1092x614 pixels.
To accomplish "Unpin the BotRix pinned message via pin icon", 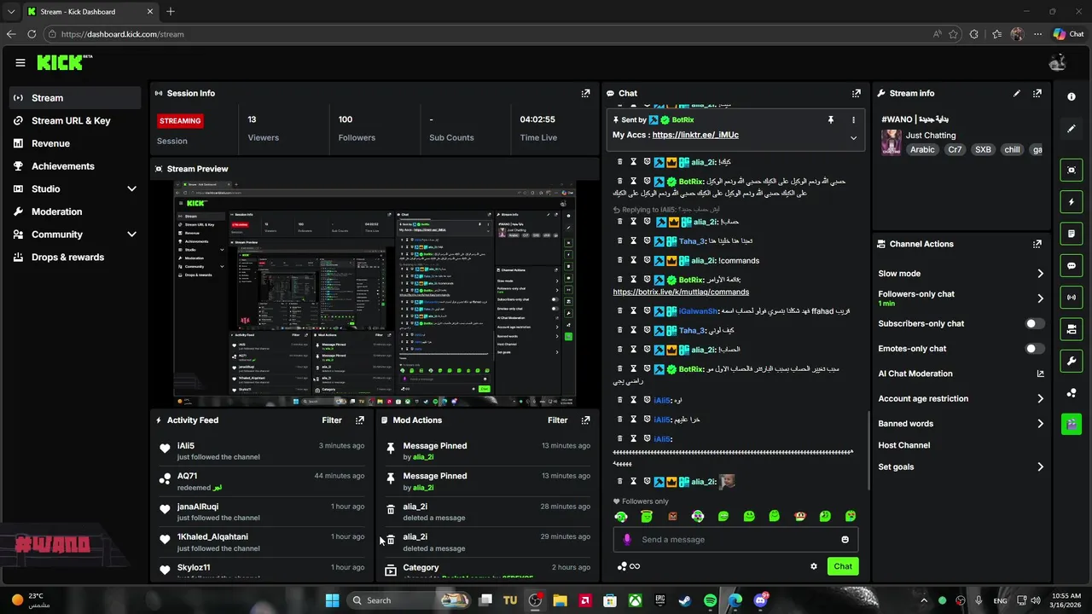I will [x=830, y=120].
